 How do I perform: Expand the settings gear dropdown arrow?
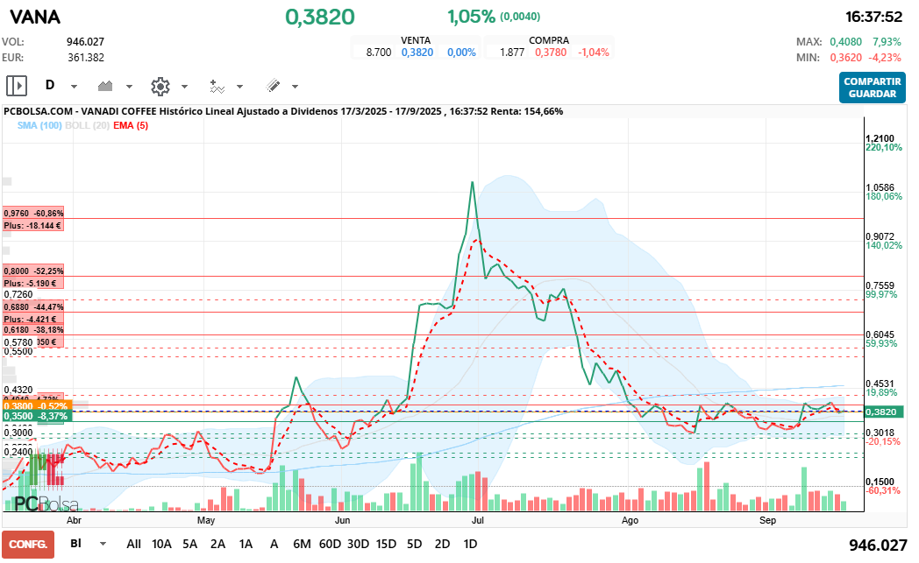tap(185, 87)
